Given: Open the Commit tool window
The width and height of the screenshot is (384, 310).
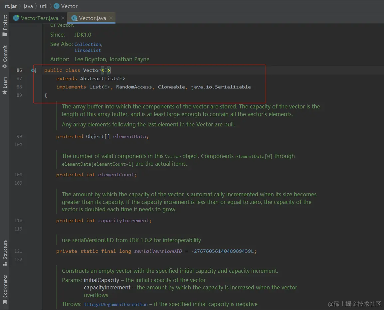Looking at the screenshot, I should click(5, 57).
